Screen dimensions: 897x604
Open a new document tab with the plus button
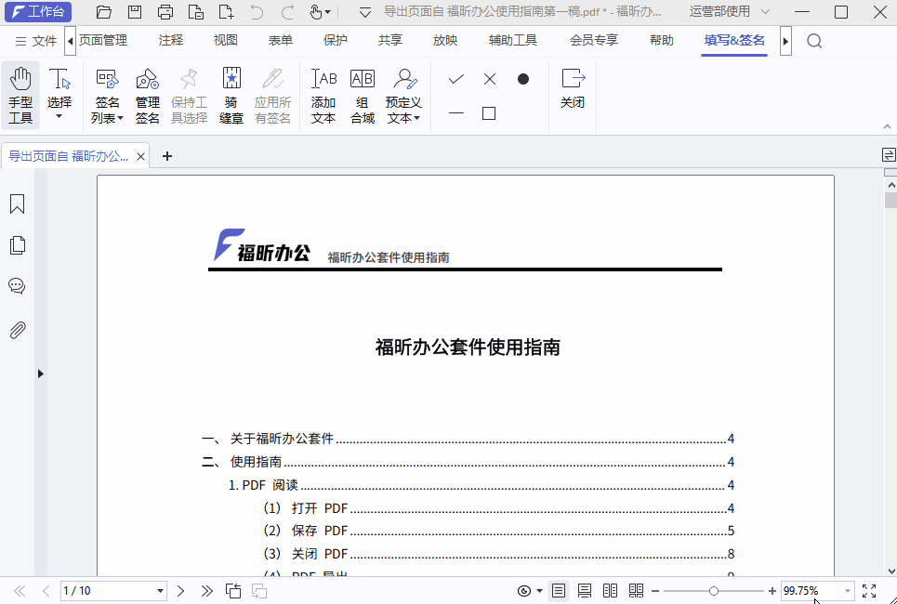[167, 156]
